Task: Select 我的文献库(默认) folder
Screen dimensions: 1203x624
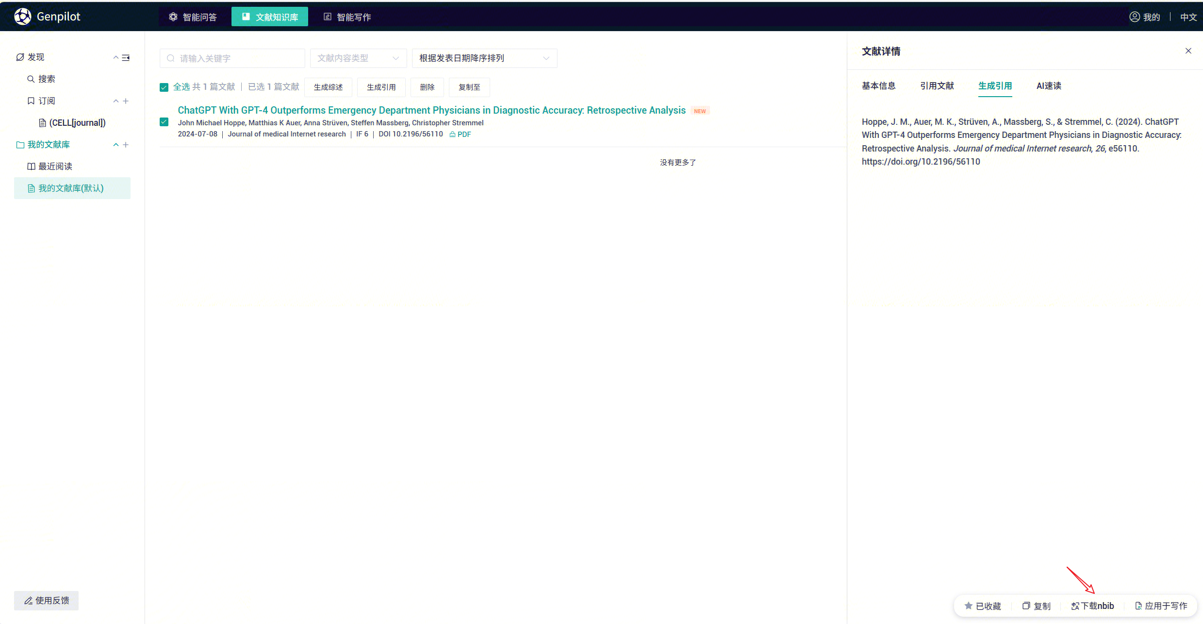Action: [x=72, y=188]
